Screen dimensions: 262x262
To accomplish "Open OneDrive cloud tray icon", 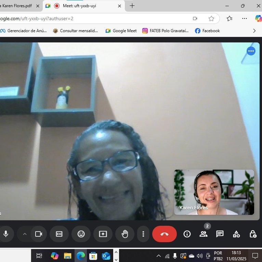I will click(192, 256).
